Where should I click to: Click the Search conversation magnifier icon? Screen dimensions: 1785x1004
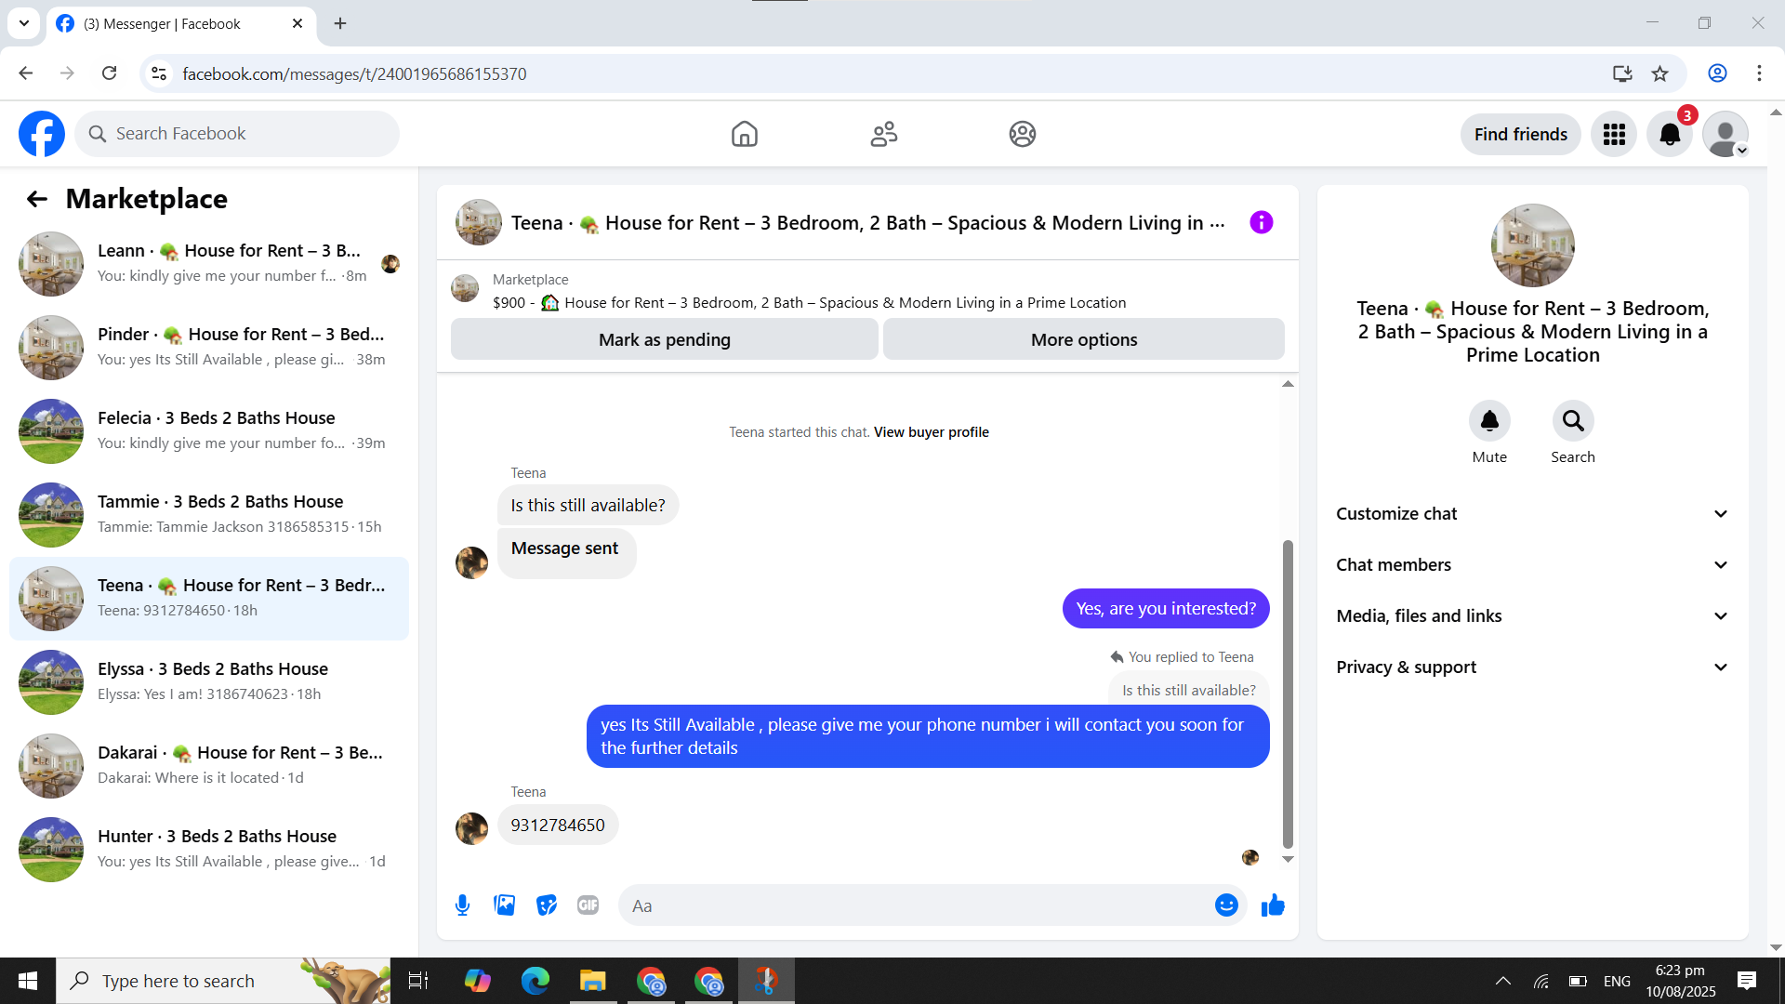click(1572, 421)
